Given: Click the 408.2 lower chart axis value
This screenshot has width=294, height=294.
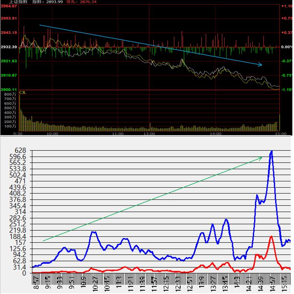Looking at the screenshot, I should (x=18, y=193).
